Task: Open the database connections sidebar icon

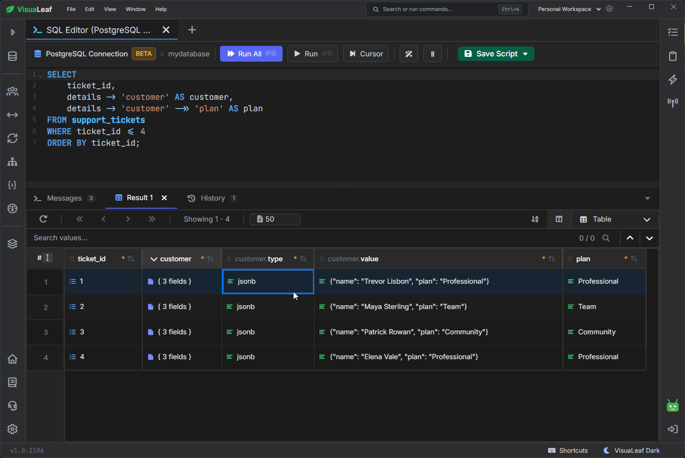Action: click(12, 56)
